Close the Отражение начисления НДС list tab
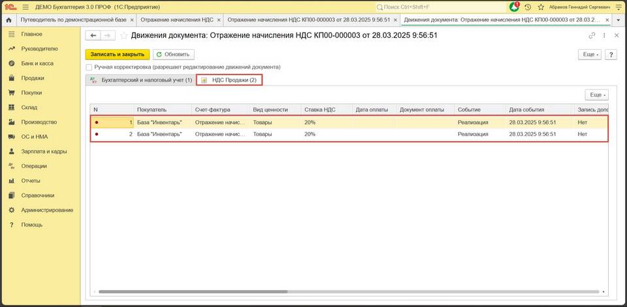The width and height of the screenshot is (627, 307). pyautogui.click(x=218, y=20)
